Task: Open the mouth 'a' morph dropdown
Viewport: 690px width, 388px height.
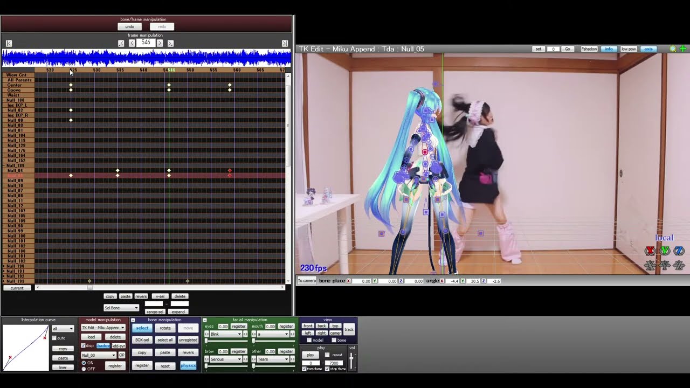Action: (272, 334)
